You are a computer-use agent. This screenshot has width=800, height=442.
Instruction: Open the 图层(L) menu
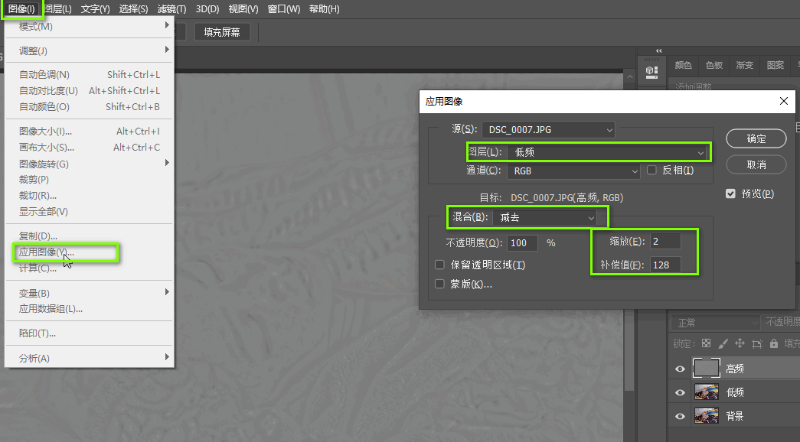(57, 9)
